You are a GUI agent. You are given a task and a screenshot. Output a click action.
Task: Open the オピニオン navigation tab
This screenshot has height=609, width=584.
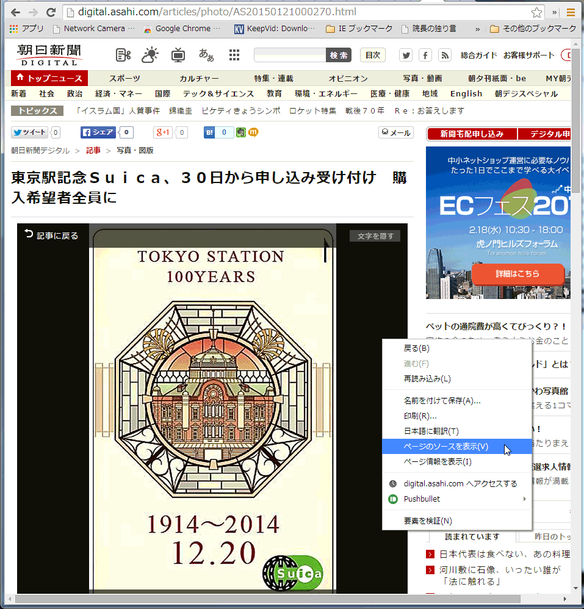click(x=348, y=79)
